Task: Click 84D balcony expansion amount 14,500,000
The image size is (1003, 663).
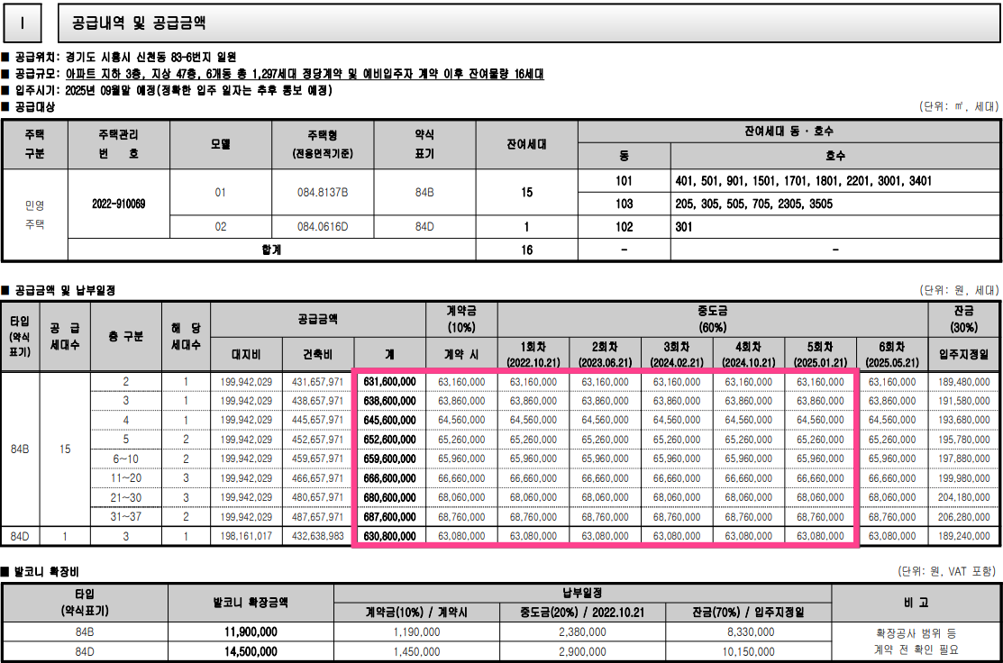Action: pos(251,651)
